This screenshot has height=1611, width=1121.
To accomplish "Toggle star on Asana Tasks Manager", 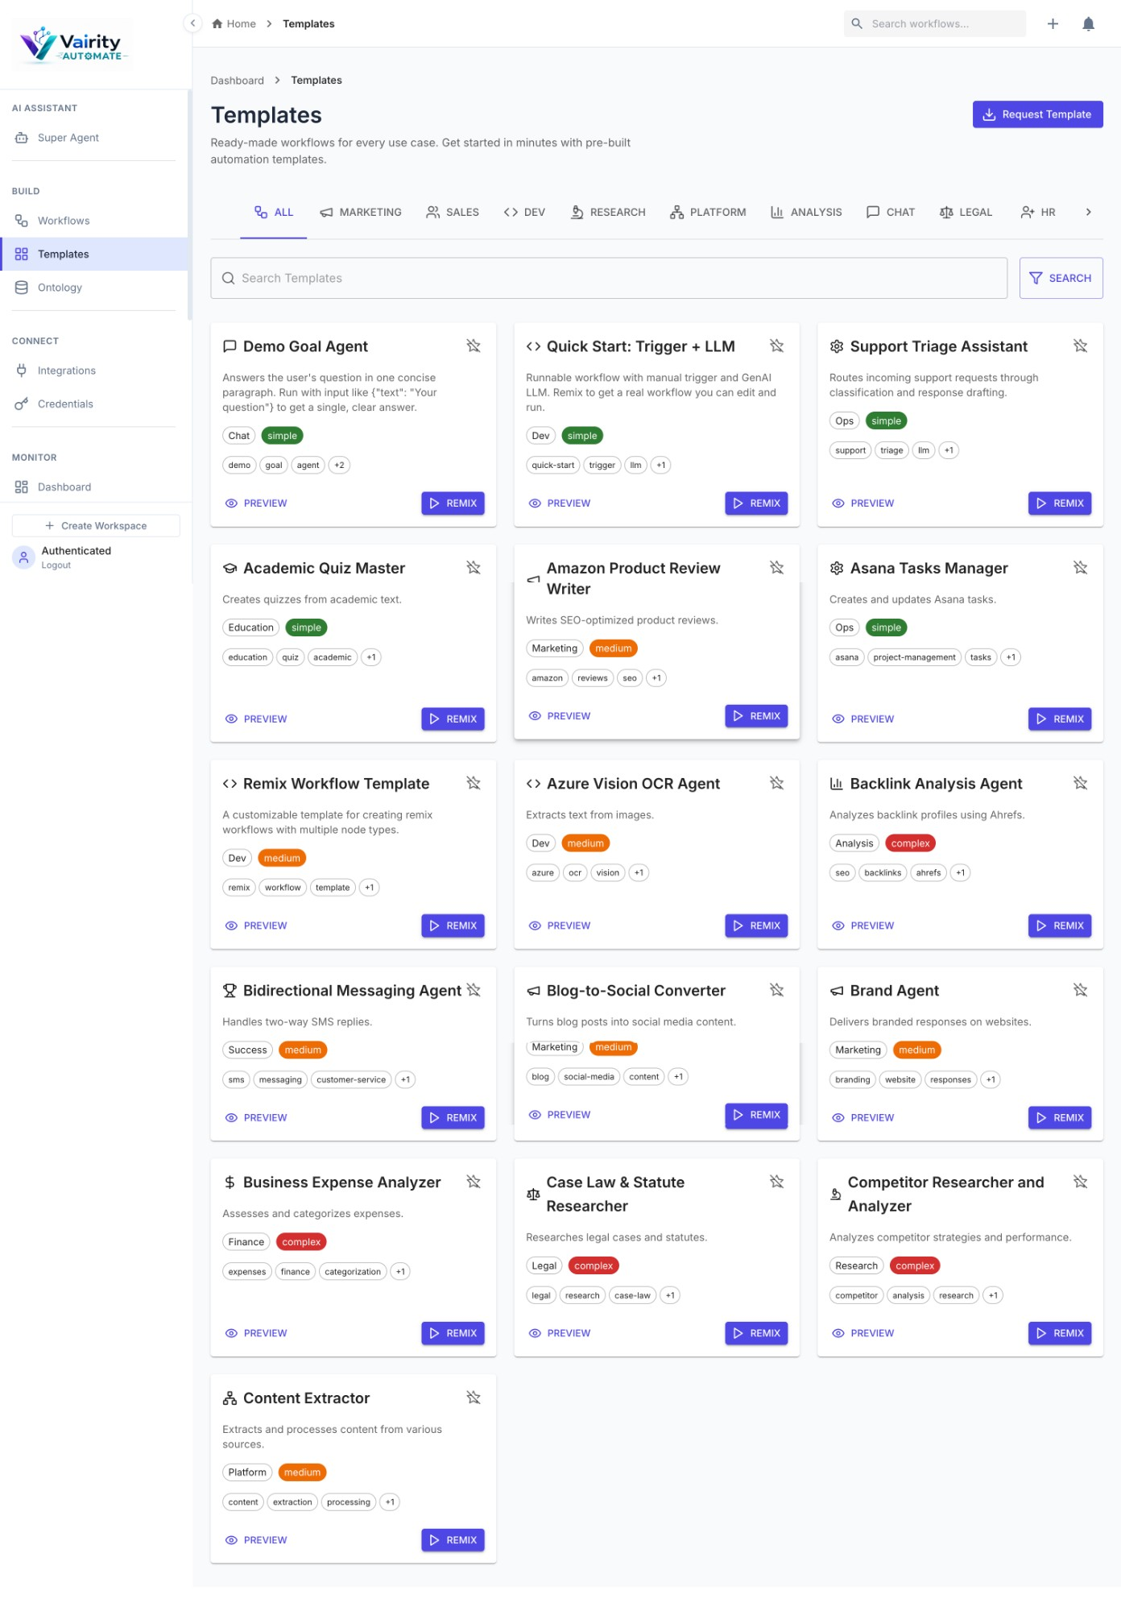I will coord(1081,568).
